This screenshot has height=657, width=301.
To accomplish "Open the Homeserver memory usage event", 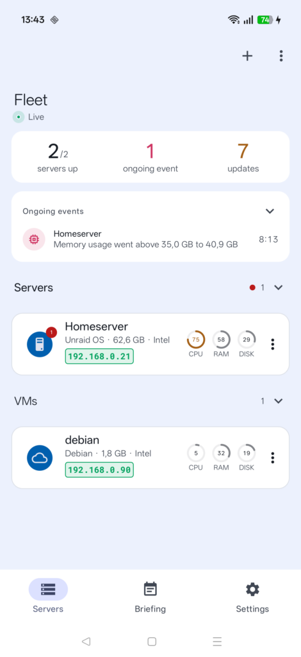I will pos(150,239).
